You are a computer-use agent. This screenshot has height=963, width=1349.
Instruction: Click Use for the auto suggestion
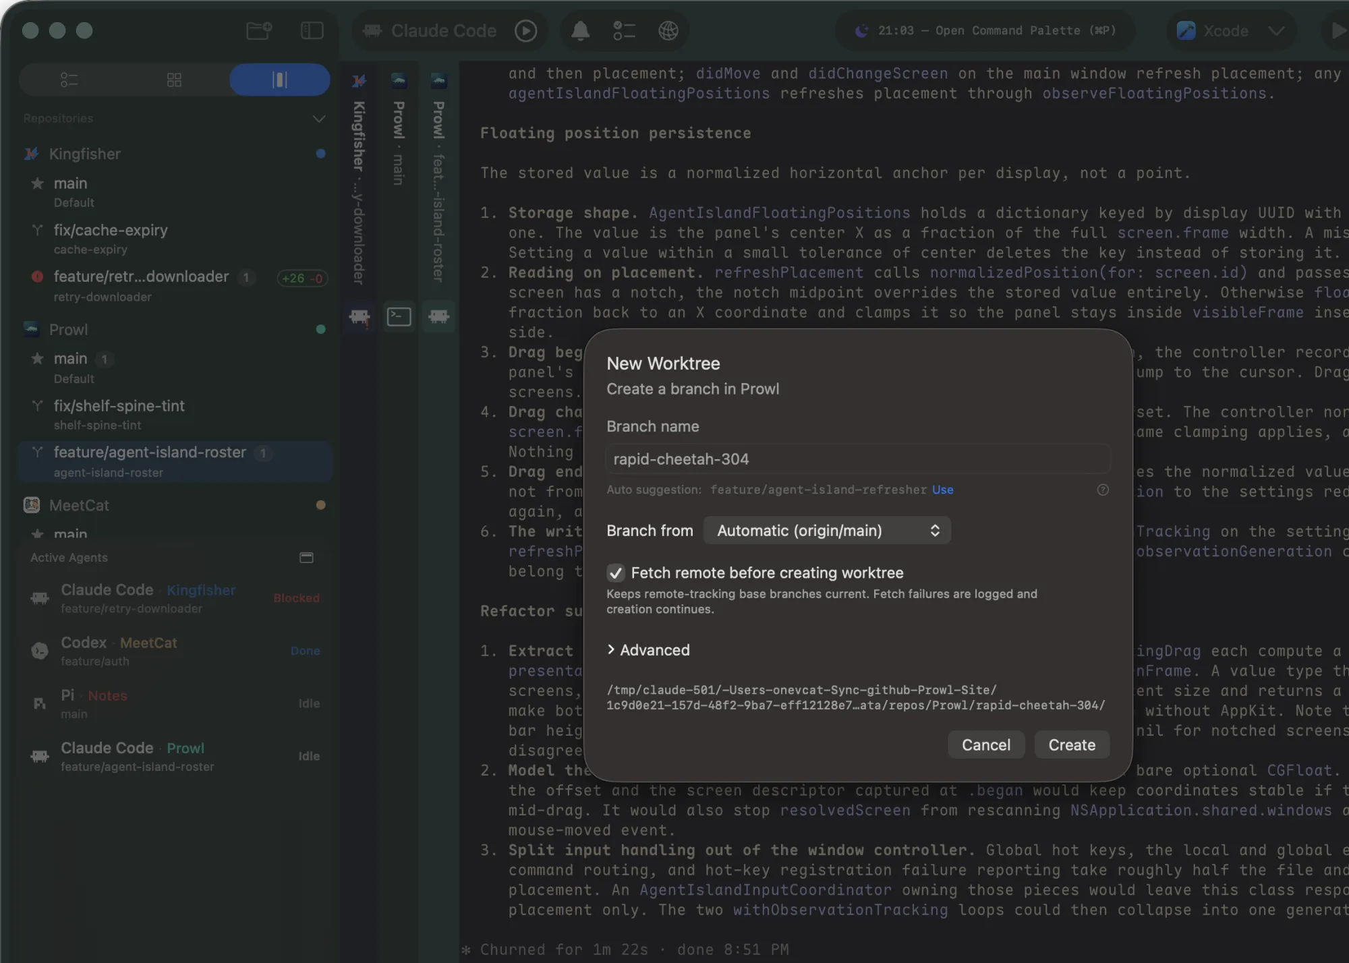942,490
